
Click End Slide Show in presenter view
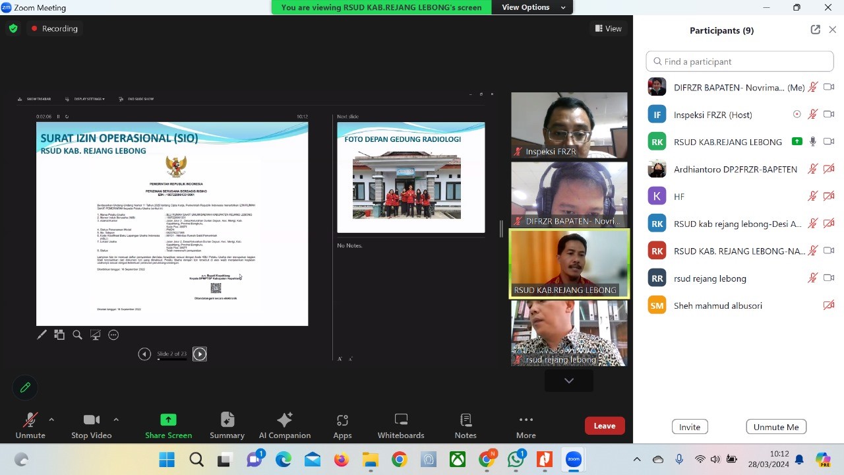(136, 99)
